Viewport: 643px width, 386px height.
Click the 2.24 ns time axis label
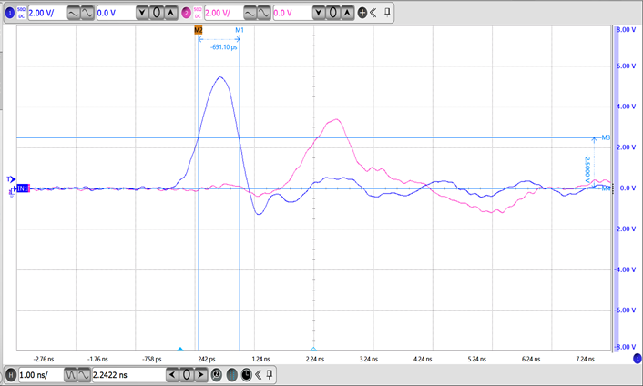[x=315, y=360]
